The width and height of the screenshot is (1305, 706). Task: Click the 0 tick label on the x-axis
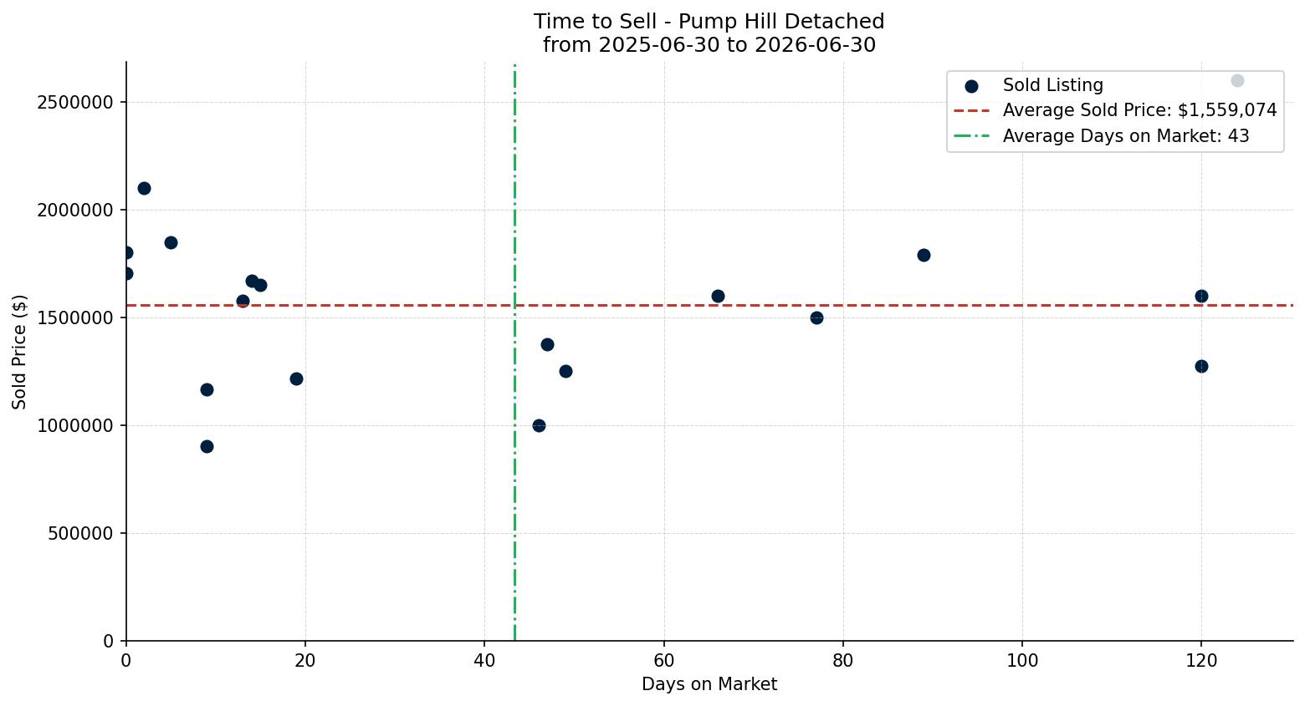tap(126, 660)
